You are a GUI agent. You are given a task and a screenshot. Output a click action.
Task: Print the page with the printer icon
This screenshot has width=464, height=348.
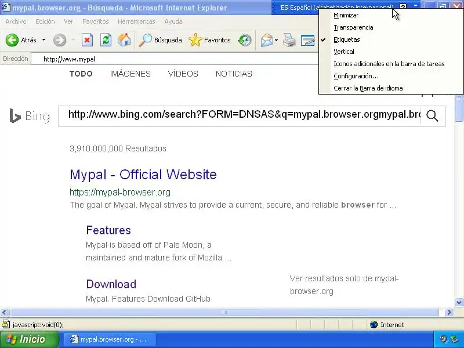(289, 40)
